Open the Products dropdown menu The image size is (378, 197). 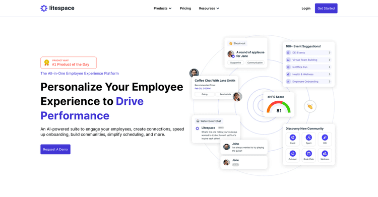pyautogui.click(x=162, y=8)
